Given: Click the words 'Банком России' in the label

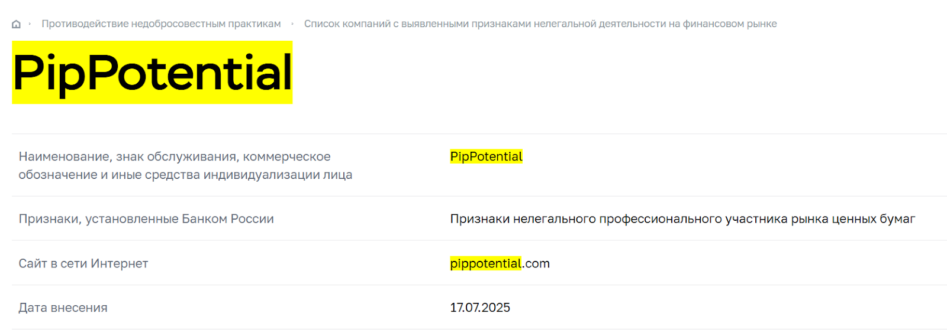Looking at the screenshot, I should pos(228,219).
